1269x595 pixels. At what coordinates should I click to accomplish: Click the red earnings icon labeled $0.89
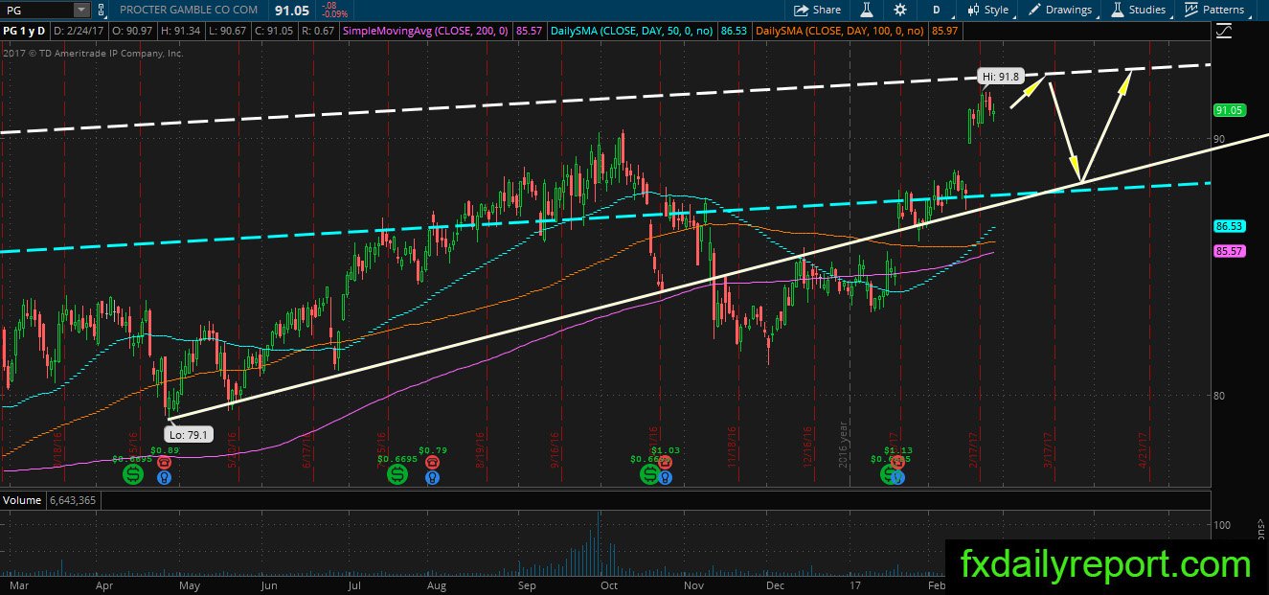point(165,461)
